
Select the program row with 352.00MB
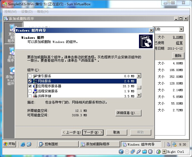coord(170,77)
